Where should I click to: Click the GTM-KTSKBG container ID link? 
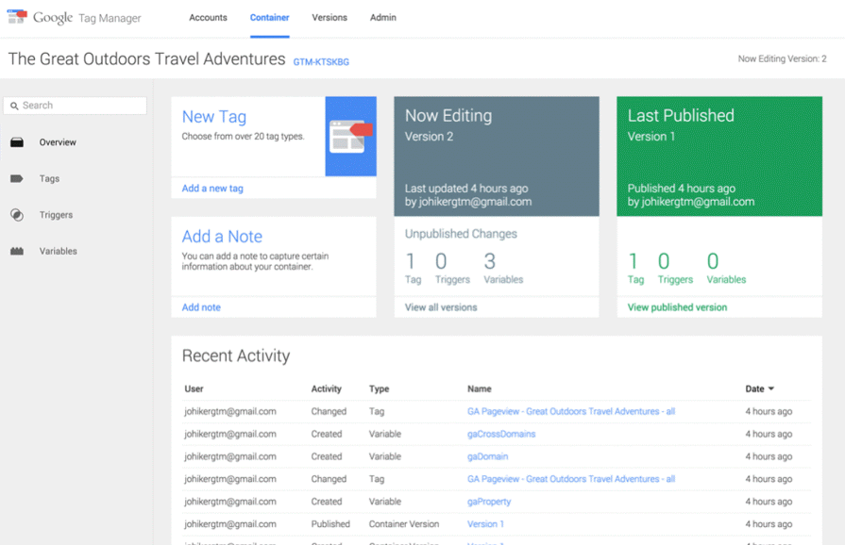click(321, 62)
